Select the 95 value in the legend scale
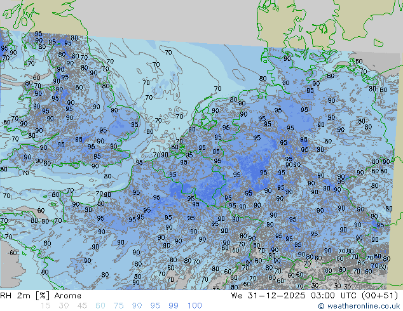 155,306
